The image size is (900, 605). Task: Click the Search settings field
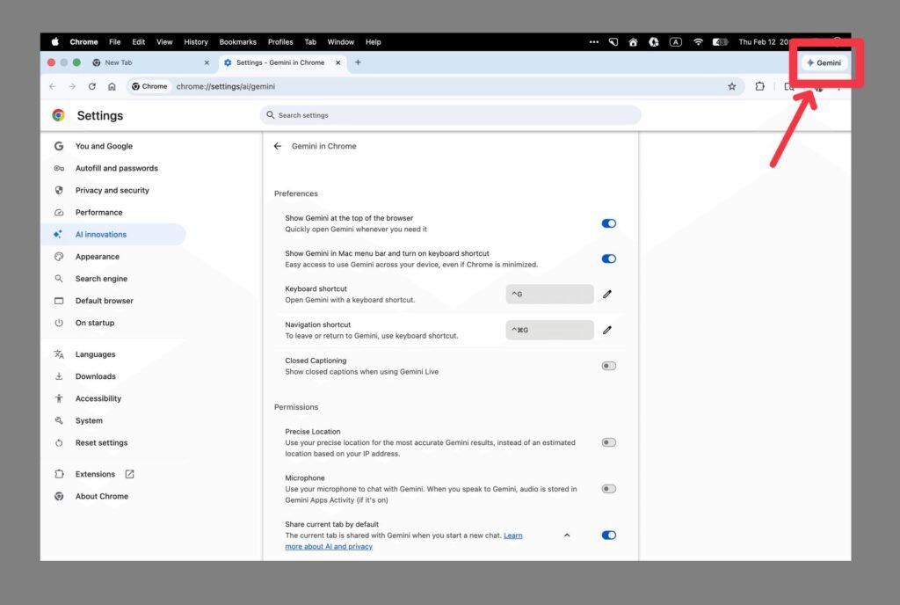pos(451,115)
